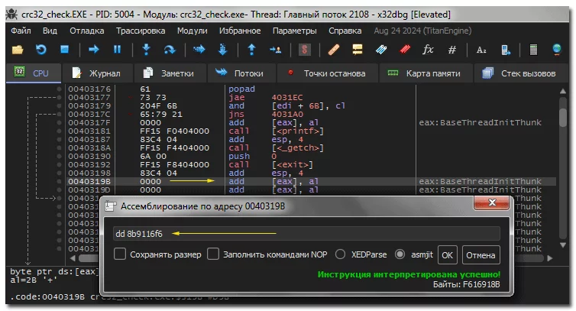Switch to the Стек вызовов tab
Image resolution: width=576 pixels, height=311 pixels.
point(522,73)
